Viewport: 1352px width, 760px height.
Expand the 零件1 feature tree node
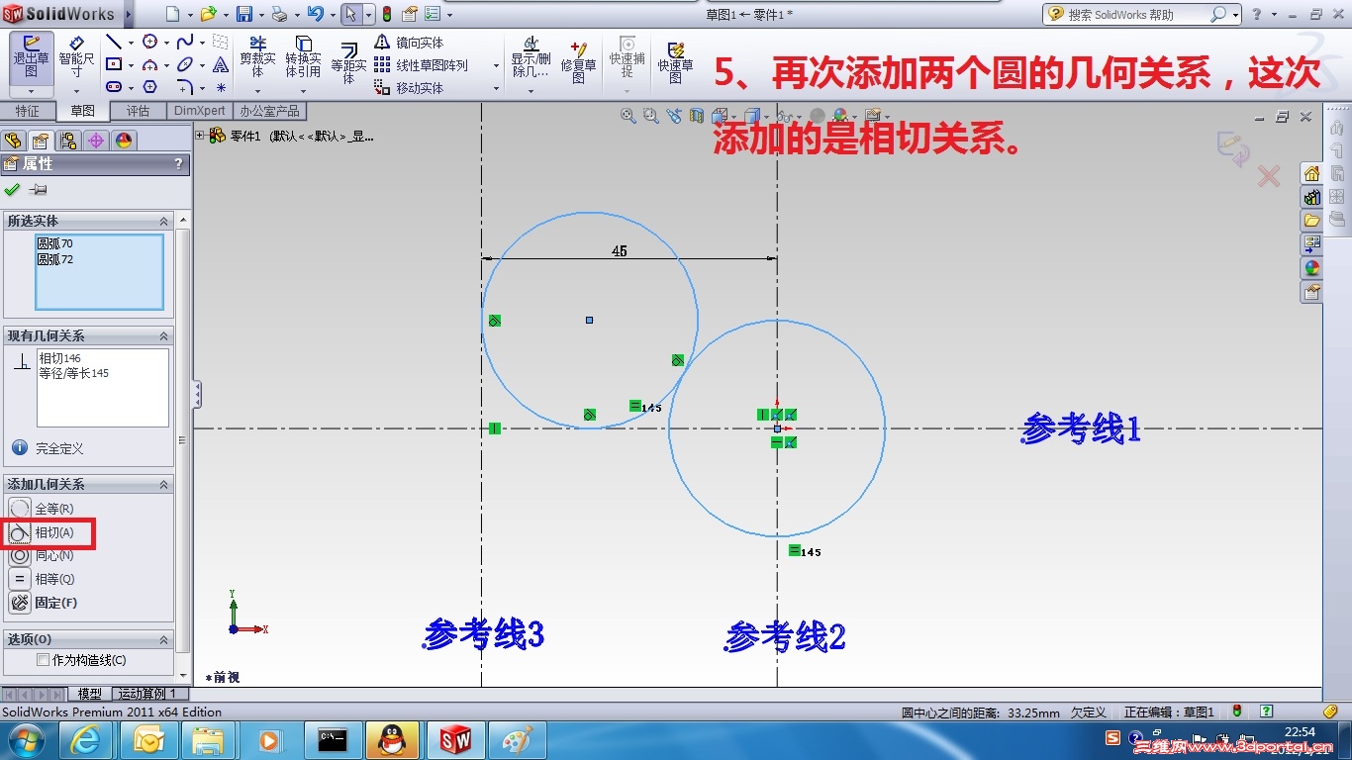click(201, 136)
